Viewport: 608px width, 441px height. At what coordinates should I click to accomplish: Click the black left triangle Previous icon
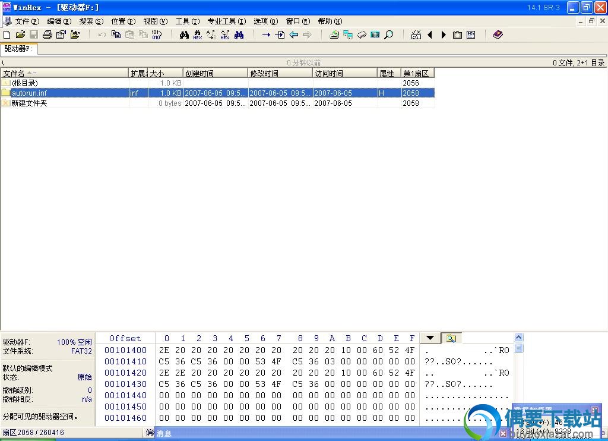(430, 35)
